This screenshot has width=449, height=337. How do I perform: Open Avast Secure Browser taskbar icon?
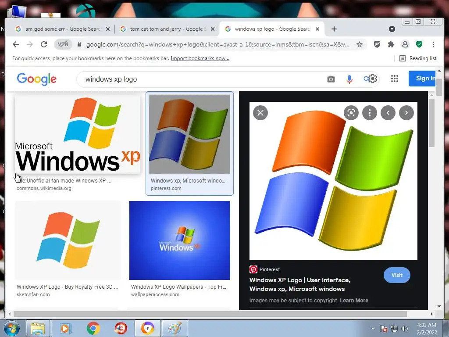pos(147,328)
